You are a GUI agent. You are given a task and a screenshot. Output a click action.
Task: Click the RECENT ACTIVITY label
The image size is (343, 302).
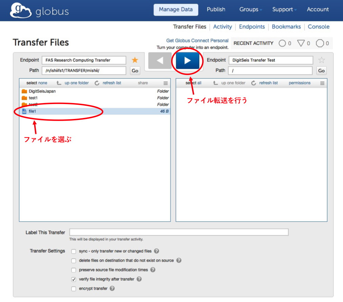[x=253, y=43]
